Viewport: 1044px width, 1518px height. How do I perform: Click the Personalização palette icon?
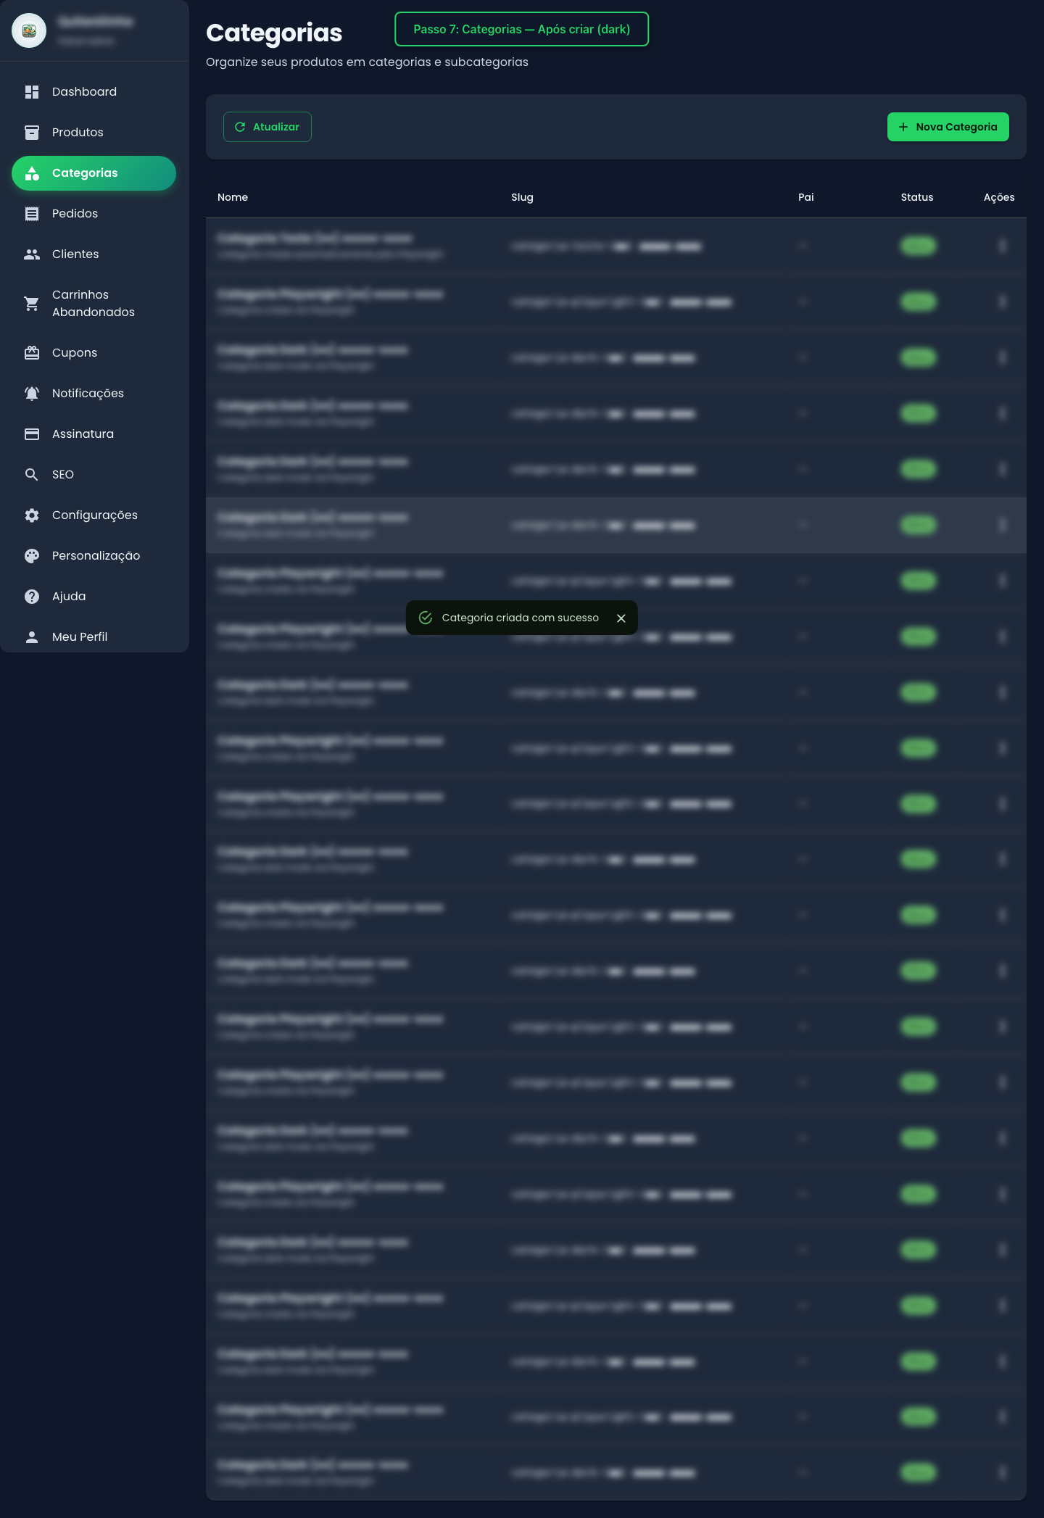tap(32, 556)
